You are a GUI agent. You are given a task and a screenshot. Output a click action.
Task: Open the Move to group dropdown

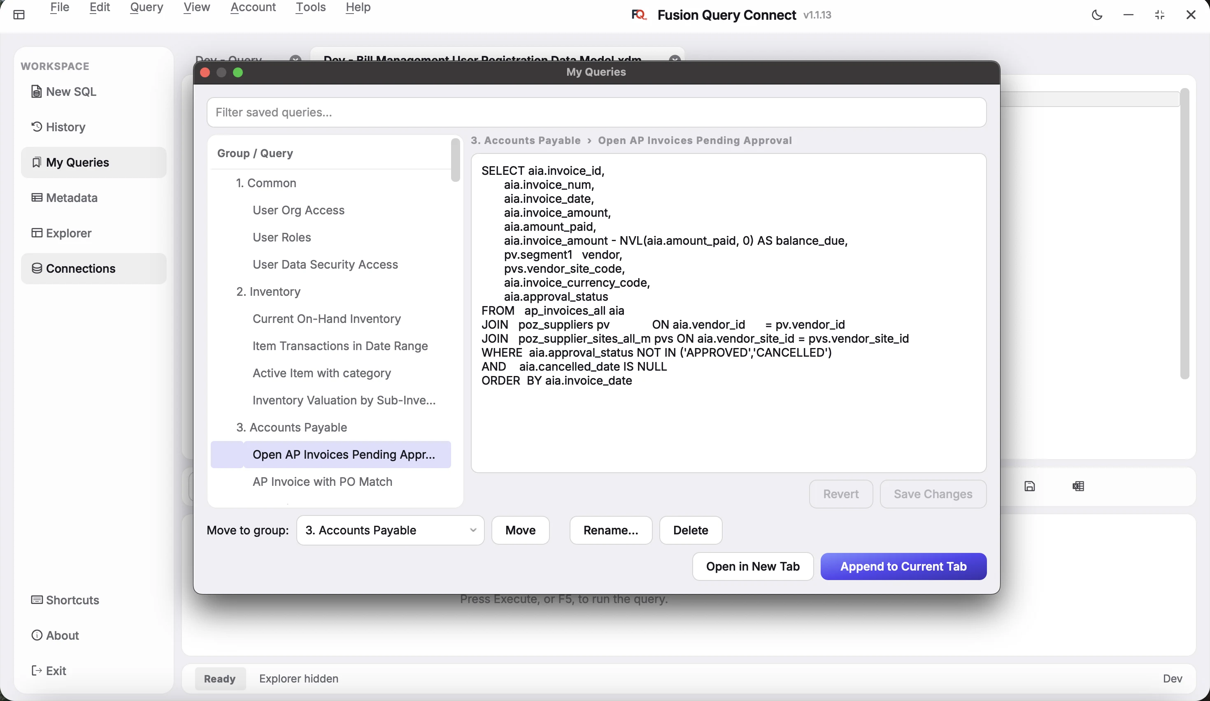click(x=390, y=530)
